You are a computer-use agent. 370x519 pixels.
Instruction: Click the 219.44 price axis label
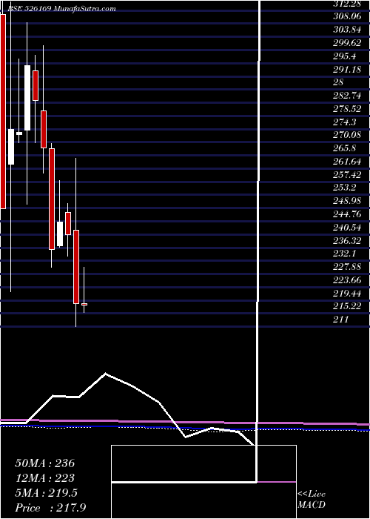pos(348,293)
